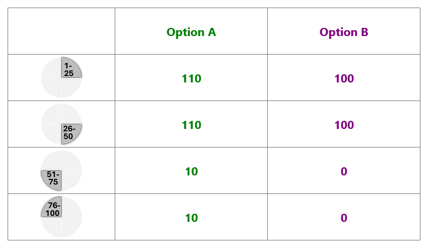Viewport: 428px width, 248px height.
Task: Click Option A value 10 in 51-75 row
Action: point(192,171)
